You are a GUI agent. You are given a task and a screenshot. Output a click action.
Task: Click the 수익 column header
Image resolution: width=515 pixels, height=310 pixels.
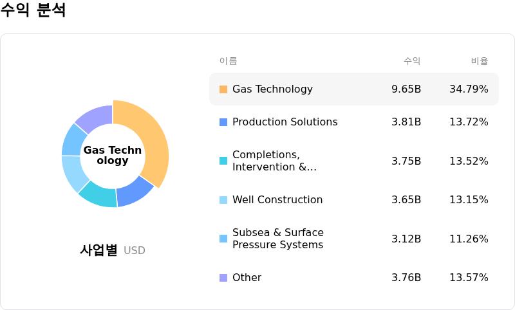click(412, 61)
